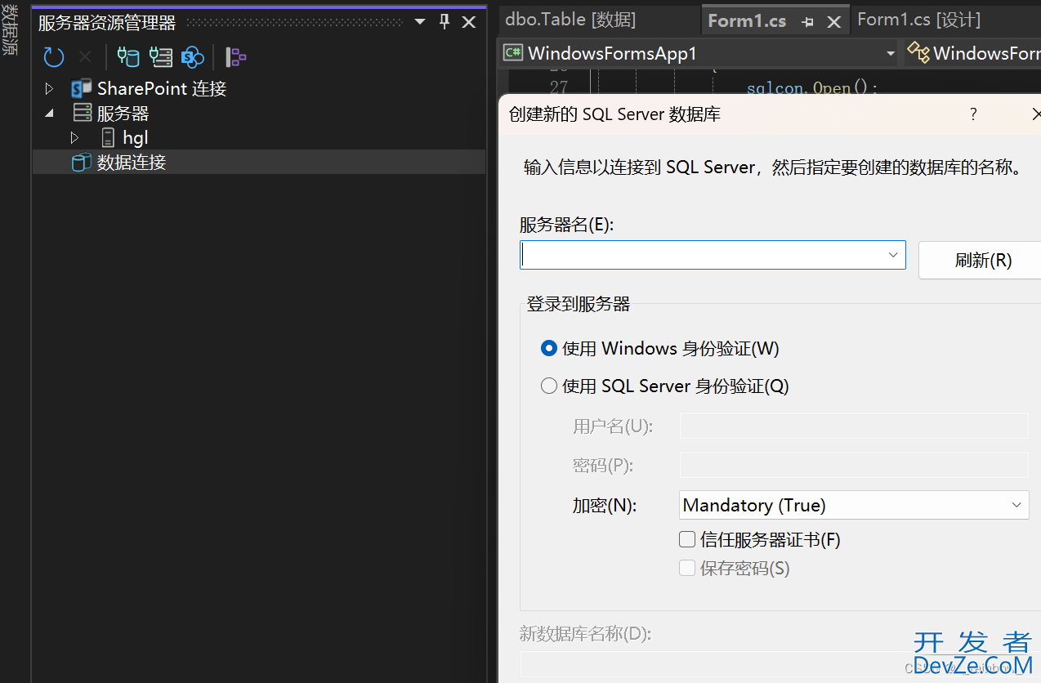Click the Connect to Database plug icon
This screenshot has height=683, width=1041.
pos(128,56)
